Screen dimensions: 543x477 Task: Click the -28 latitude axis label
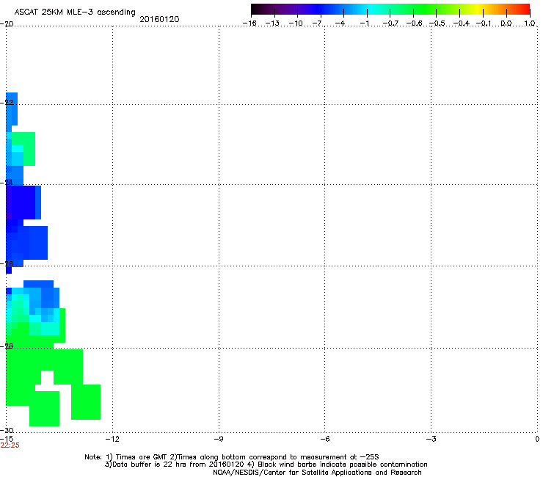point(7,346)
